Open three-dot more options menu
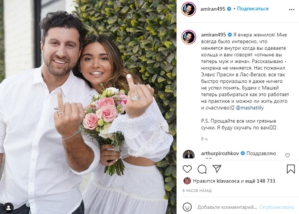This screenshot has height=214, width=299. (292, 9)
